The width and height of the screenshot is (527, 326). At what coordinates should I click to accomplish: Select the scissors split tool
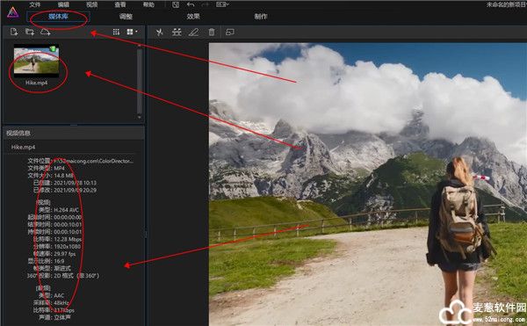tap(160, 33)
